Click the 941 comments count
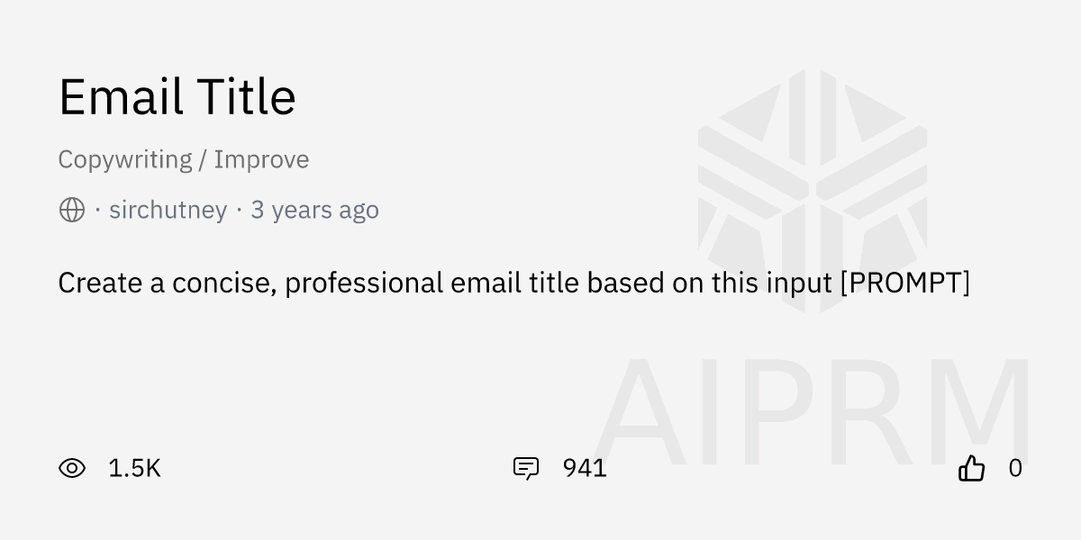Image resolution: width=1081 pixels, height=540 pixels. [x=585, y=468]
